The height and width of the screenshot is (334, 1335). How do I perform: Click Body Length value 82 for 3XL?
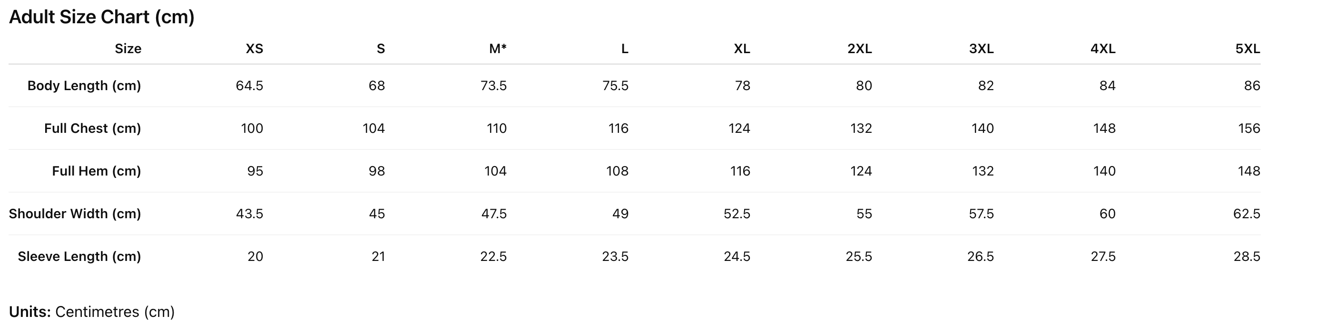click(986, 85)
